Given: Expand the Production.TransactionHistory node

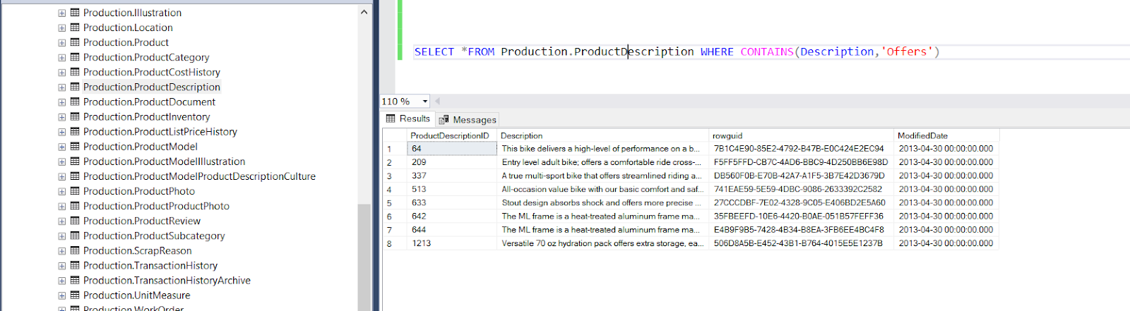Looking at the screenshot, I should click(x=62, y=266).
